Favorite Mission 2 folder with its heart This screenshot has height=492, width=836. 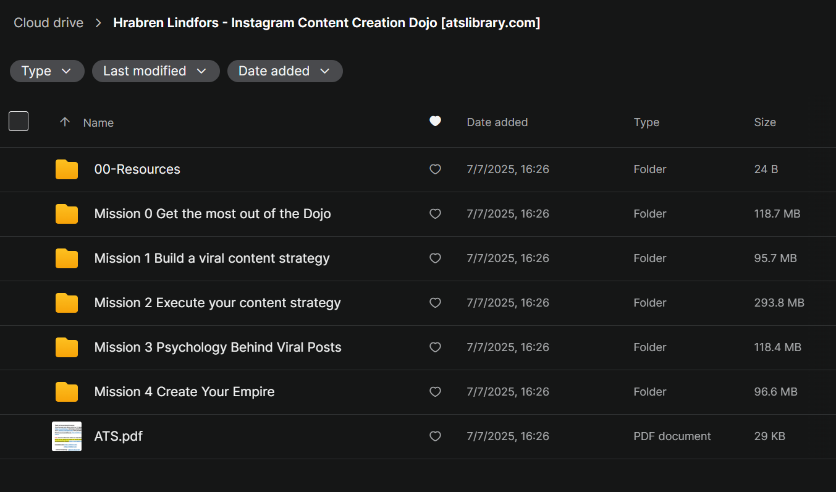coord(436,303)
